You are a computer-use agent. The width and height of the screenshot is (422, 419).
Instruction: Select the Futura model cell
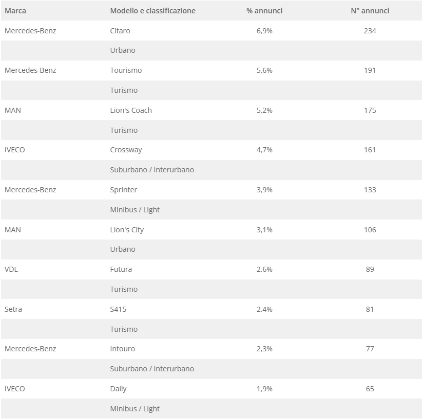[x=121, y=269]
